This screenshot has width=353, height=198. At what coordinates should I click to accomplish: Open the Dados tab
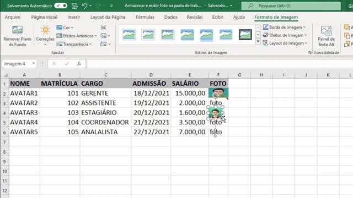(171, 17)
